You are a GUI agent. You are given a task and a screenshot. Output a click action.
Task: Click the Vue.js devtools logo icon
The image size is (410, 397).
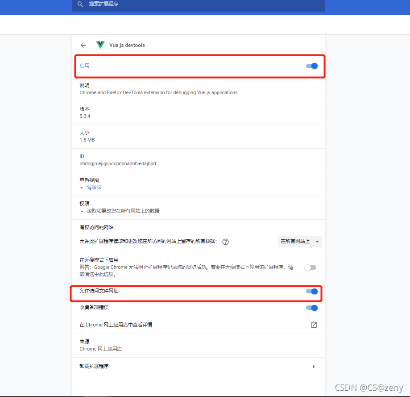click(x=100, y=45)
